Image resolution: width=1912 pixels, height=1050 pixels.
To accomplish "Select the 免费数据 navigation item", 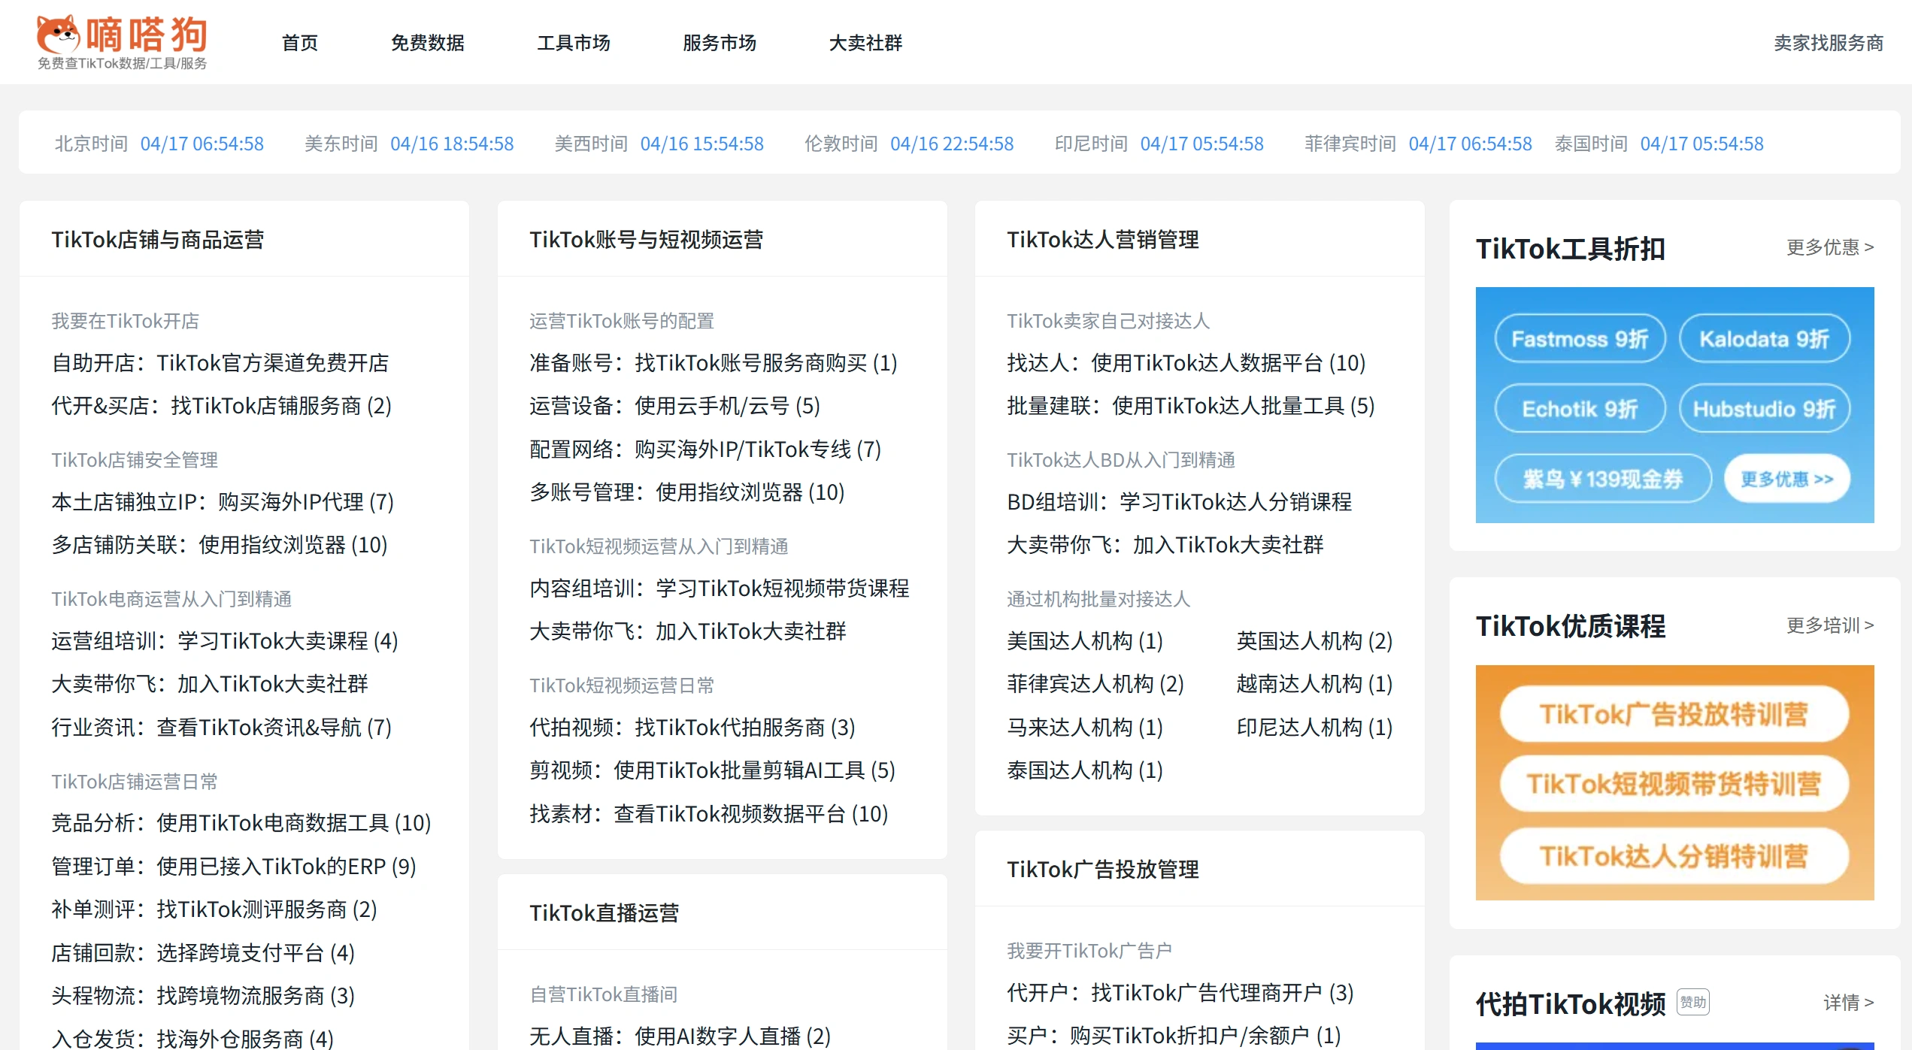I will click(428, 43).
